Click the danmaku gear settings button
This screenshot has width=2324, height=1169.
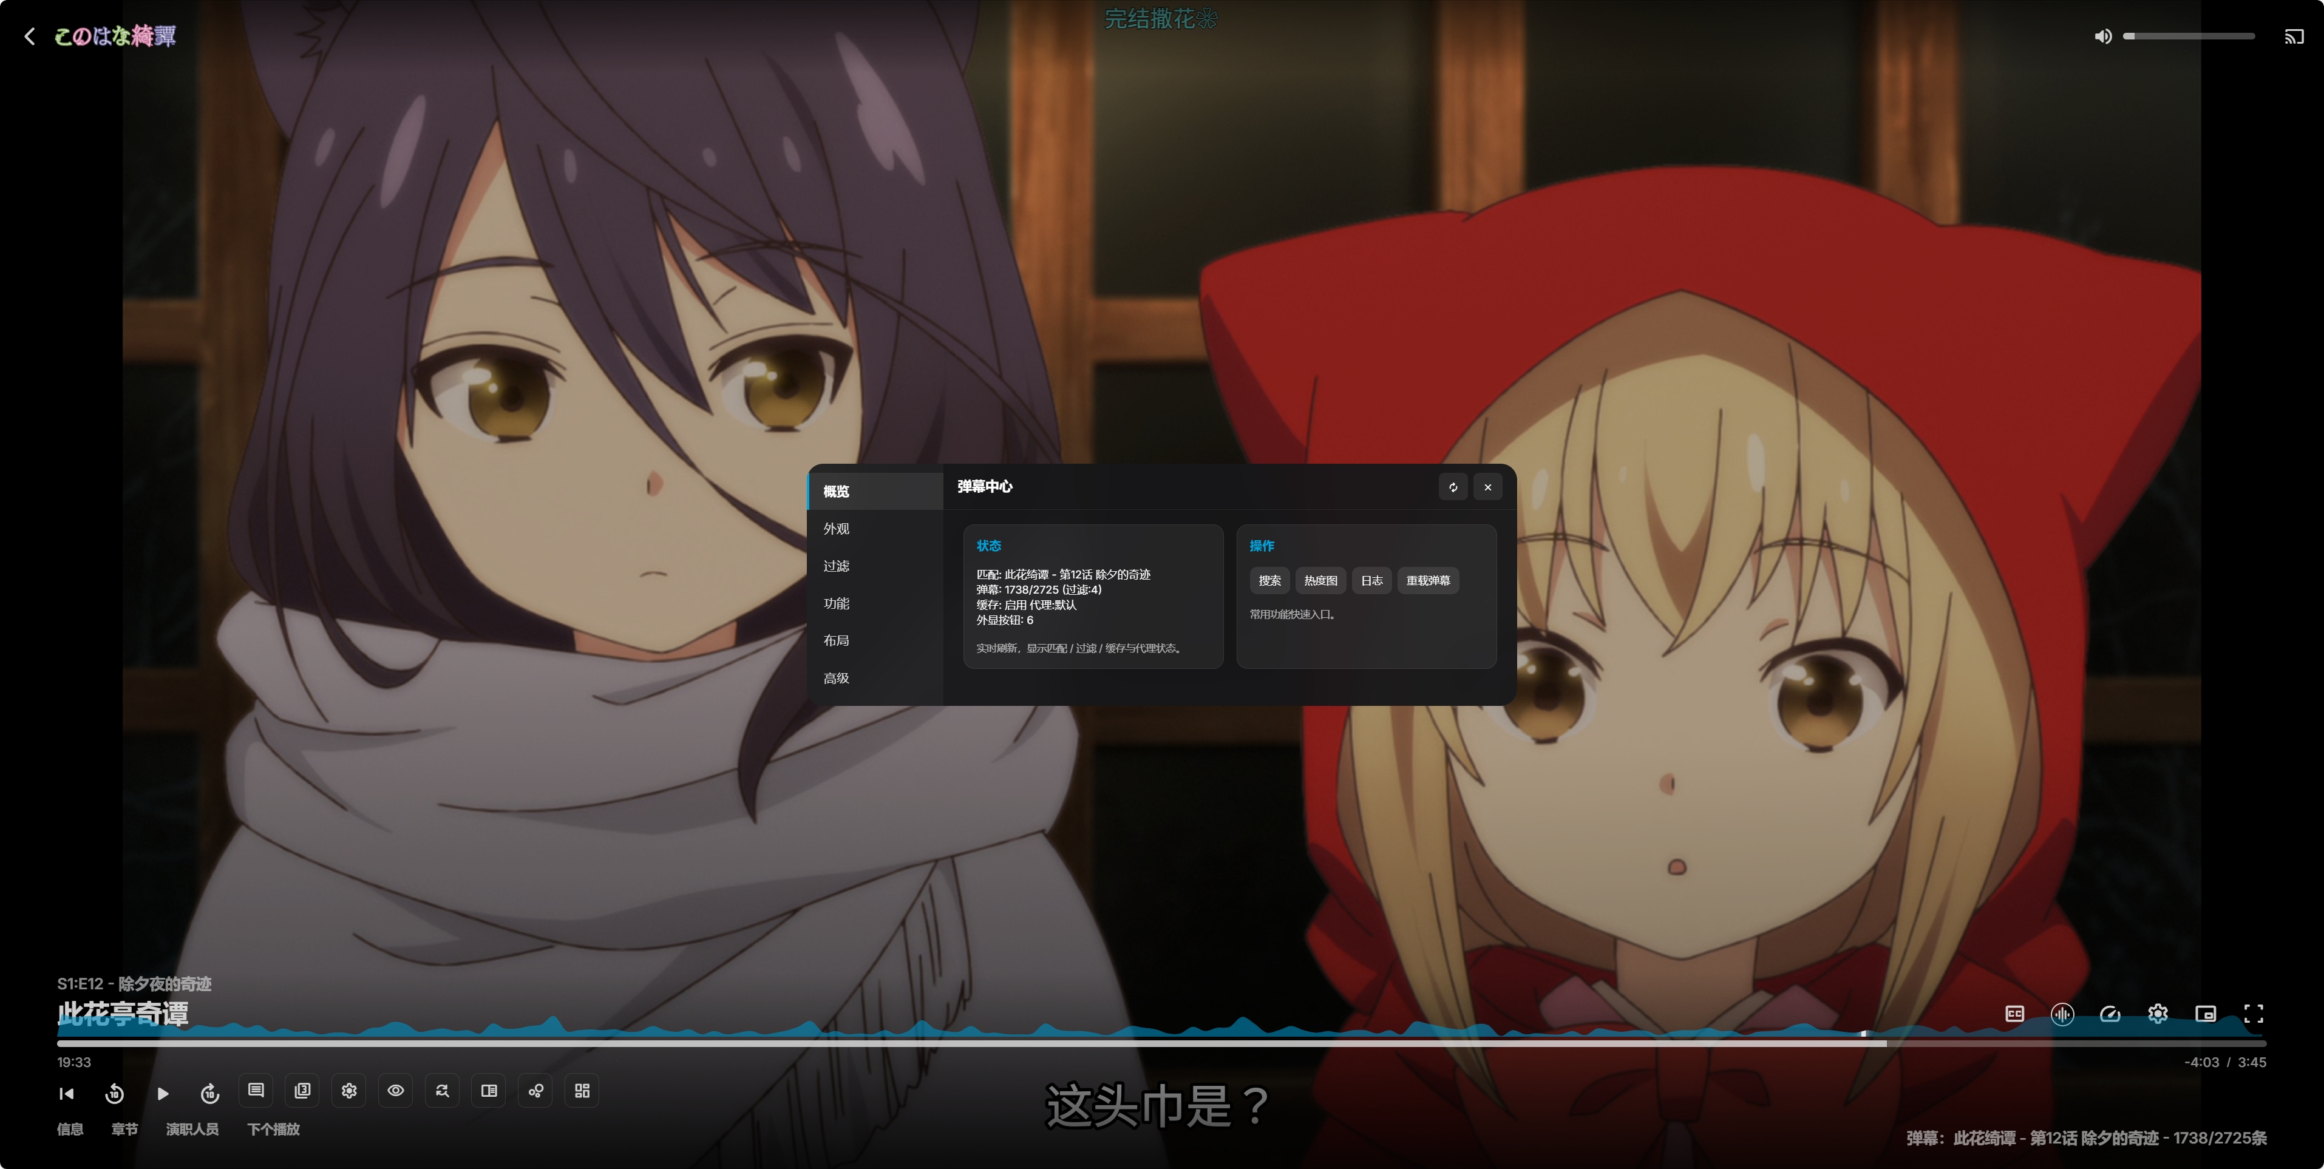(349, 1091)
